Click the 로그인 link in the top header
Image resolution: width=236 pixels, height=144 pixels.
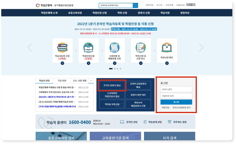tap(159, 5)
